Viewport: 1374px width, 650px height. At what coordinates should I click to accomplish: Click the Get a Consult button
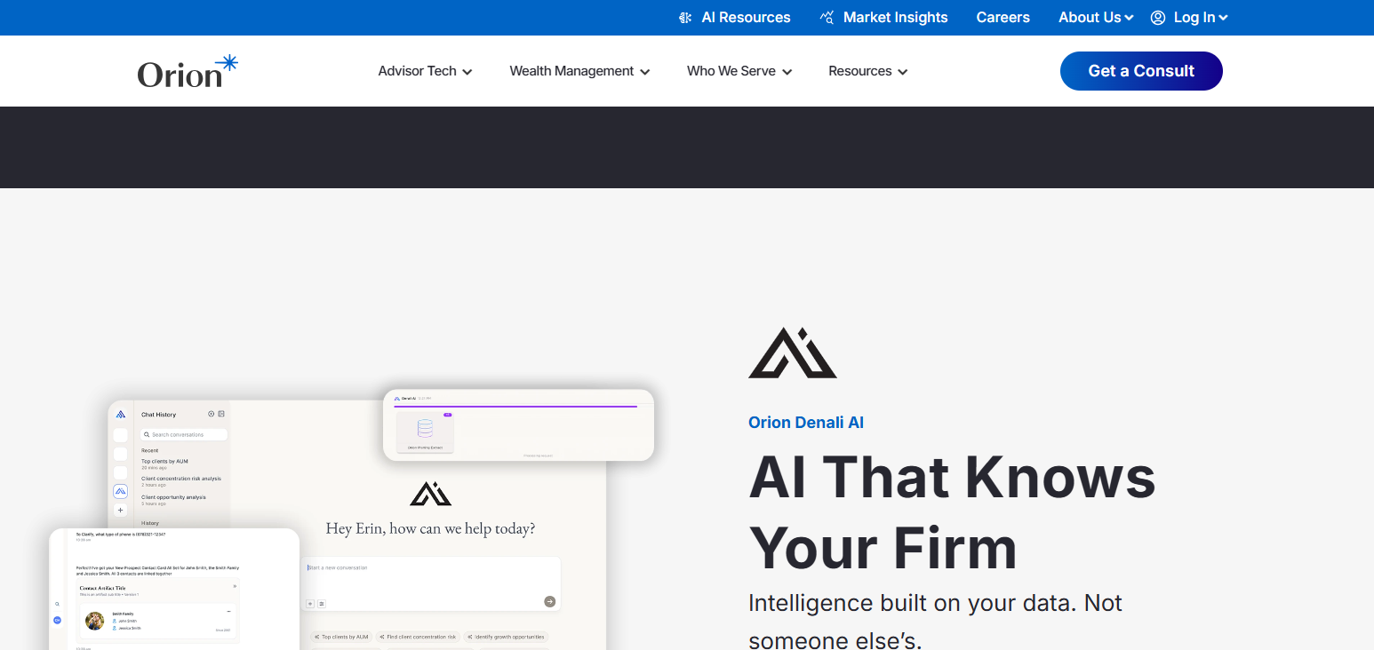1141,71
